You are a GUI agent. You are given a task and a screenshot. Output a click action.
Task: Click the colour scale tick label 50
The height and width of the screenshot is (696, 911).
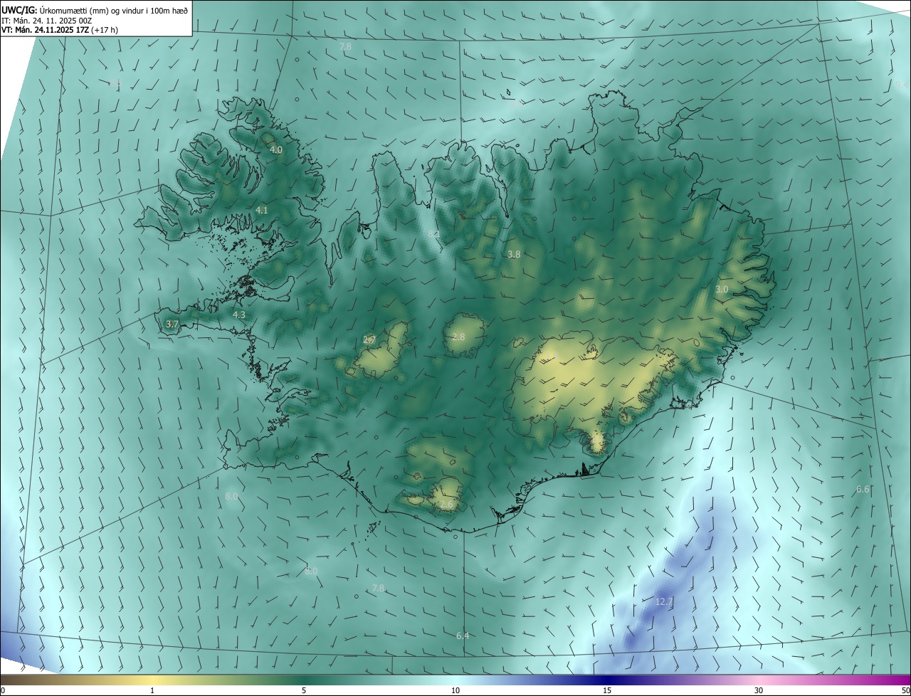coord(905,690)
